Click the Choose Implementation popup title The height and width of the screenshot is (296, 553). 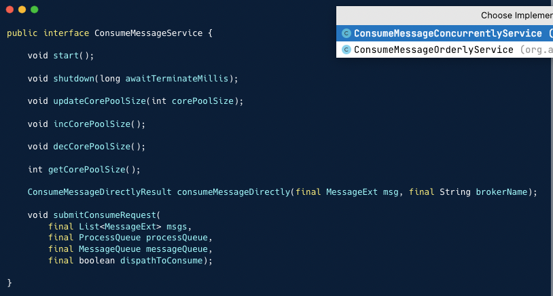click(517, 16)
